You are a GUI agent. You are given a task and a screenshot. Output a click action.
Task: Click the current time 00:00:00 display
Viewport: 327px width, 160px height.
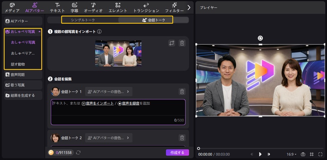pos(205,154)
